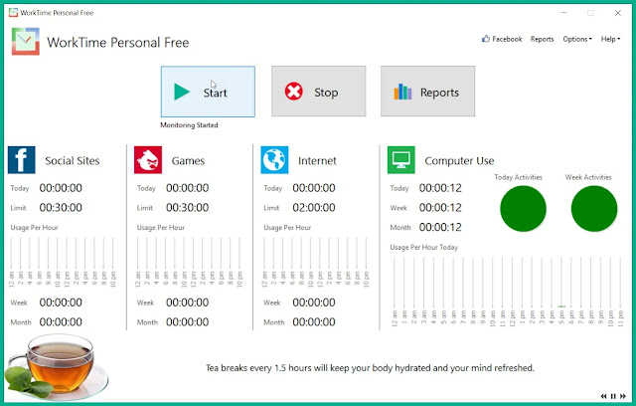
Task: Click the globe Internet icon
Action: point(274,160)
